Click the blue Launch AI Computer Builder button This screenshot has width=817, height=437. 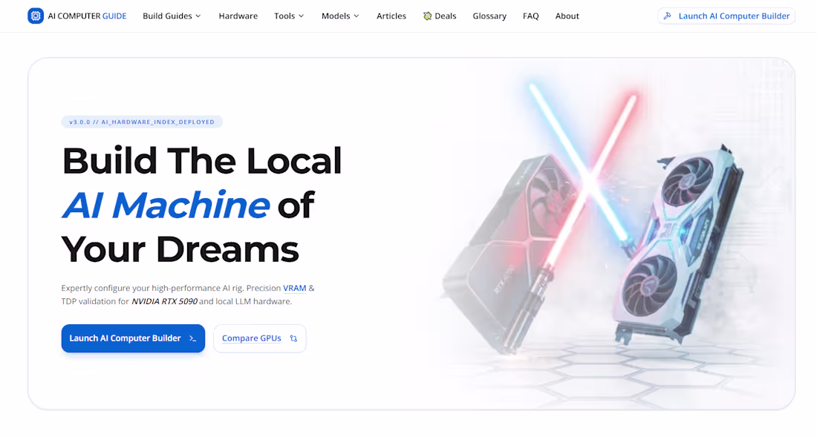point(134,338)
